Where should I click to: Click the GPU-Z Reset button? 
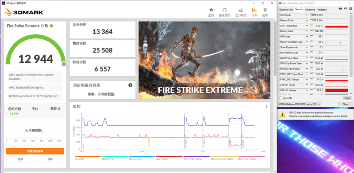pyautogui.click(x=347, y=98)
